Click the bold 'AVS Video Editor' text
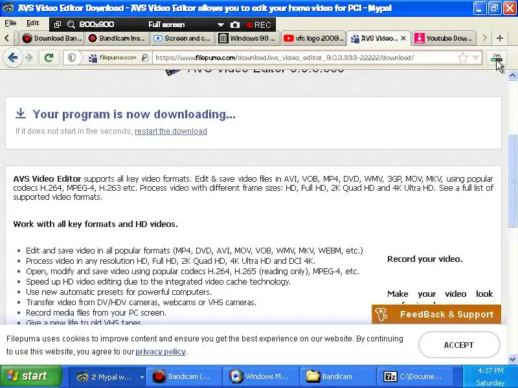 point(47,179)
